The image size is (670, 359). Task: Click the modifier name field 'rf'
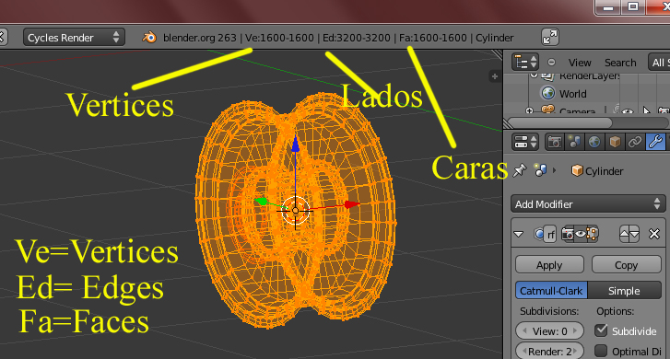551,234
